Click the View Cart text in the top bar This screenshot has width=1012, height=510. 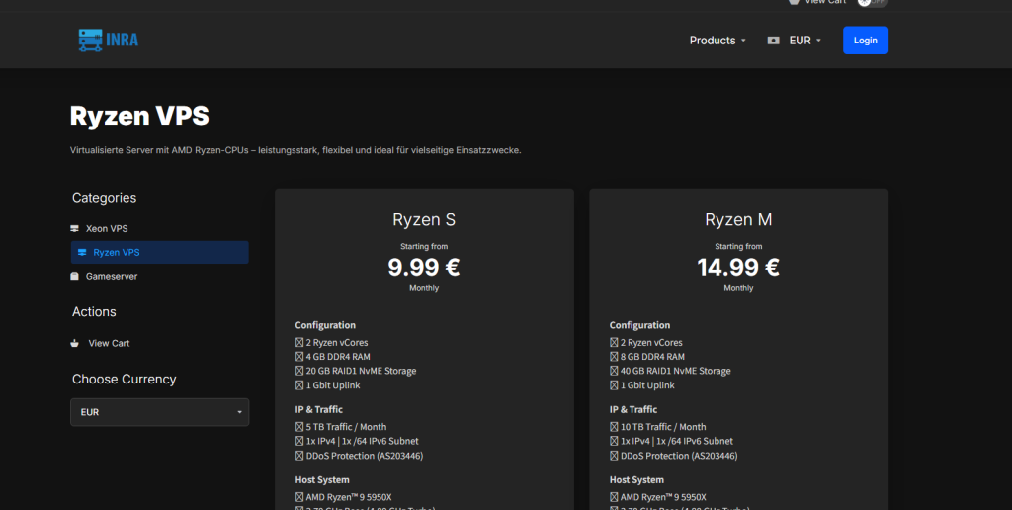pos(825,2)
